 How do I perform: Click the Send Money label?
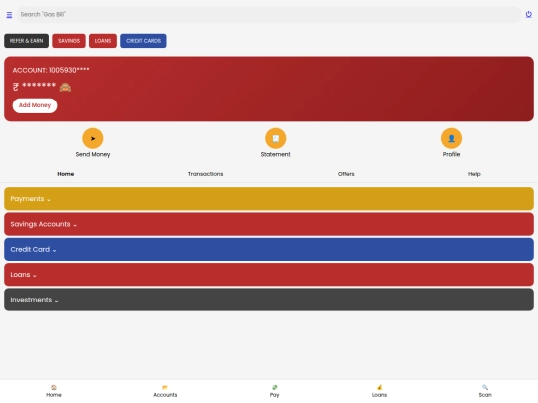tap(93, 154)
